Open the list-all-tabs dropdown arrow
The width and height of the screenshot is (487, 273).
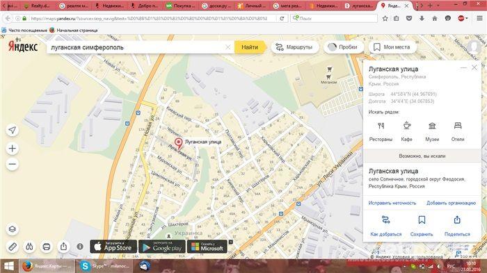pyautogui.click(x=438, y=6)
